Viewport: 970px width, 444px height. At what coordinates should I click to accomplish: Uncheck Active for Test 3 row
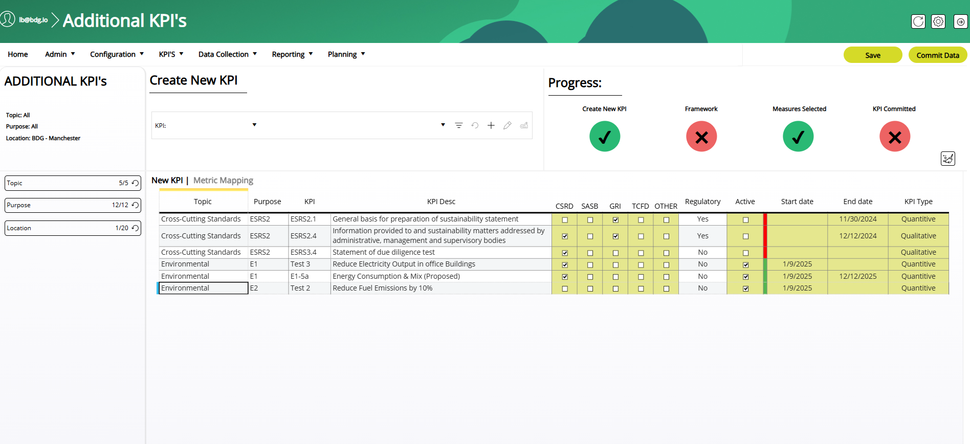pos(745,265)
